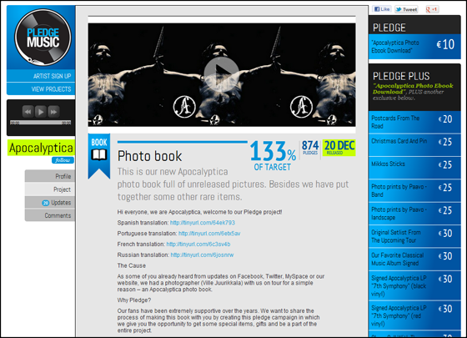Viewport: 467px width, 338px height.
Task: Choose Photo prints by Paavo - Band pledge
Action: (414, 191)
